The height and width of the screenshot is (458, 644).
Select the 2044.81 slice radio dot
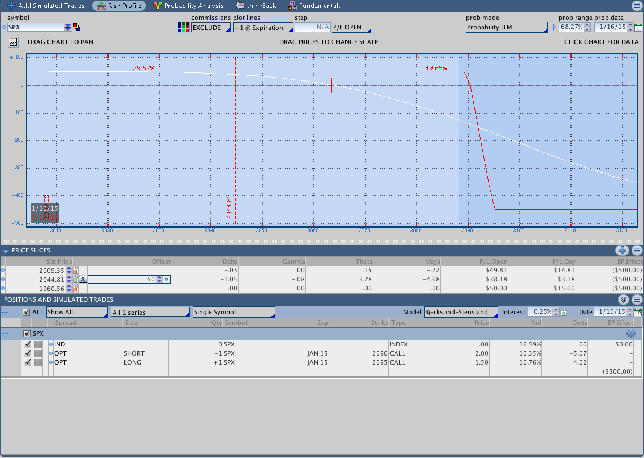click(x=3, y=279)
